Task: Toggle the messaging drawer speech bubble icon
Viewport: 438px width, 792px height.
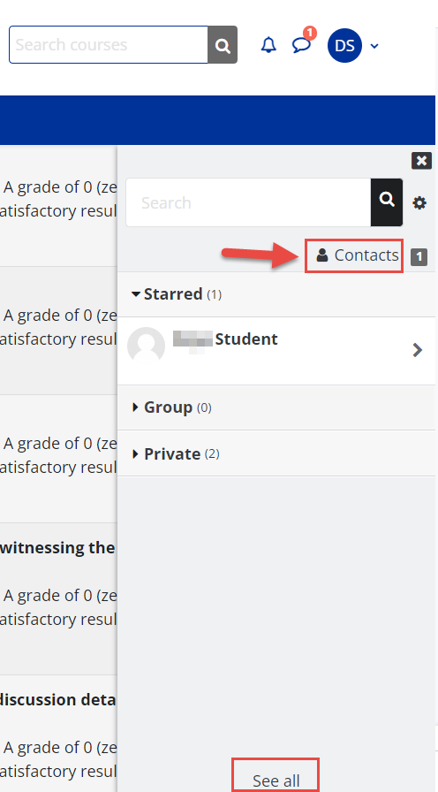Action: (301, 45)
